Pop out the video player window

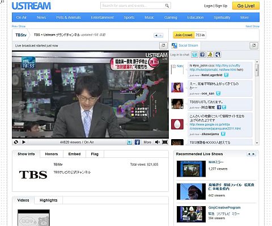pyautogui.click(x=163, y=45)
